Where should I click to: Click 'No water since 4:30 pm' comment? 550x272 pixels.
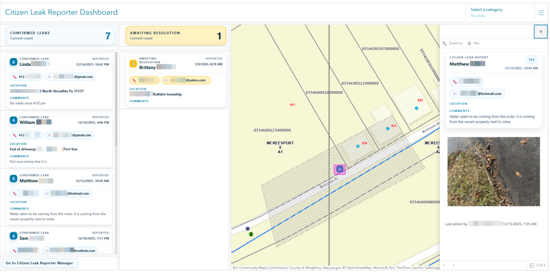[28, 104]
